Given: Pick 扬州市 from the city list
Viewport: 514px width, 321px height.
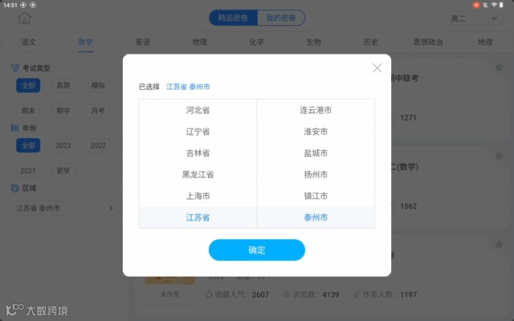Looking at the screenshot, I should pyautogui.click(x=316, y=175).
